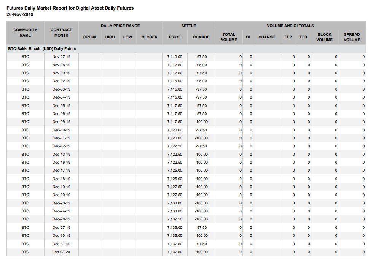Click contract month Dec-27-19

(61, 227)
